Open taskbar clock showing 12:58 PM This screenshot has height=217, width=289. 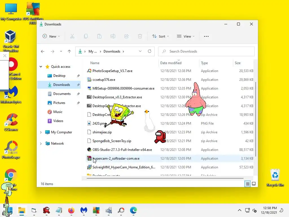[269, 210]
